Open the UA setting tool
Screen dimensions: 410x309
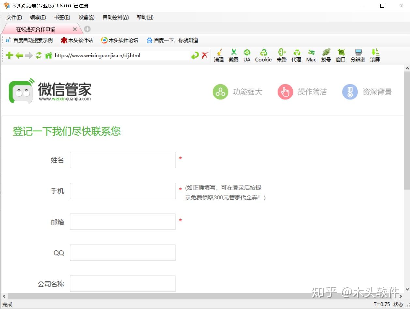(247, 55)
